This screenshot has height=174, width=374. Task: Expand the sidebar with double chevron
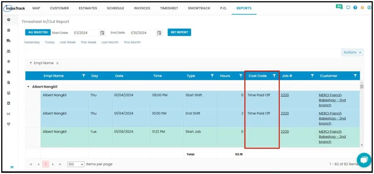[12, 167]
